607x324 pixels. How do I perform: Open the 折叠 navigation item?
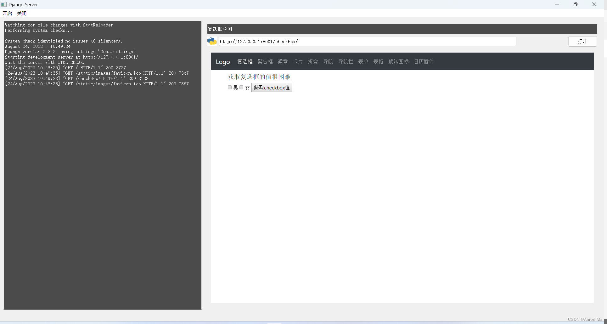pos(313,61)
